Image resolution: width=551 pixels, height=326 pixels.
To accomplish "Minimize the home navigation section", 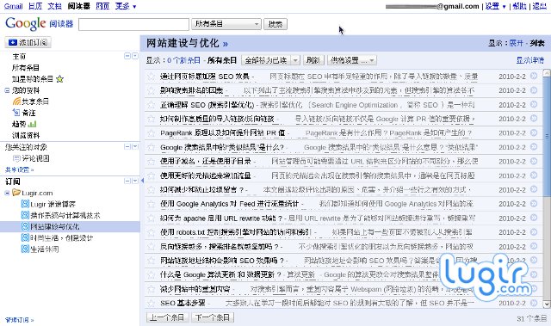I will tap(127, 56).
